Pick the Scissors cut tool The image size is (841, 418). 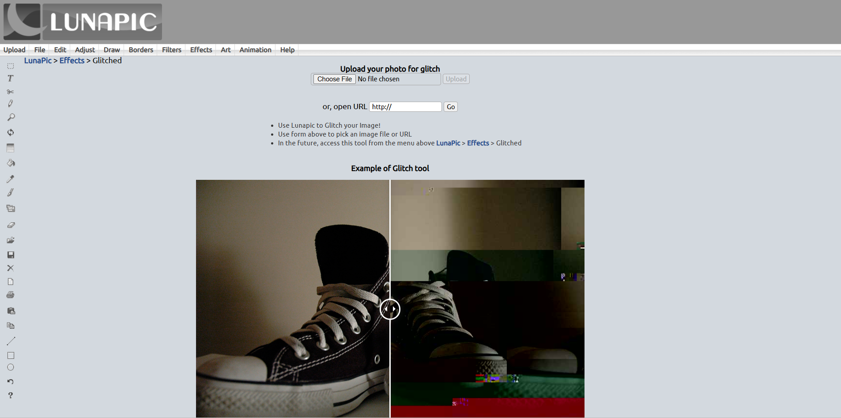click(11, 91)
